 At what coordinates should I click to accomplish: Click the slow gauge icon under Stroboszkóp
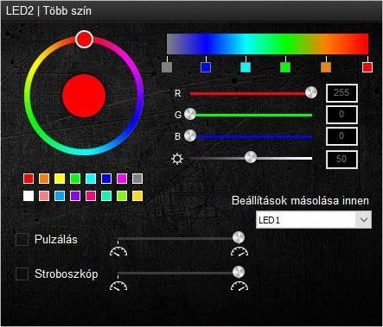pyautogui.click(x=118, y=286)
